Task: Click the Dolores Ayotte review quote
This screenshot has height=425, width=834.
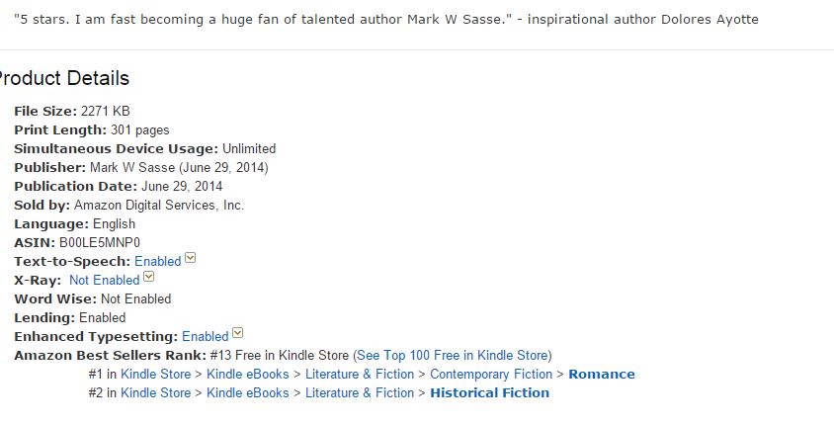Action: (385, 20)
